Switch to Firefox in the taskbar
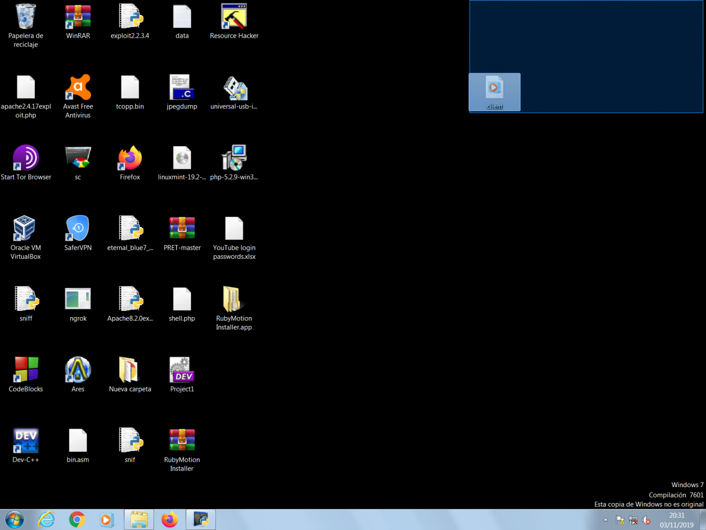The height and width of the screenshot is (530, 706). tap(170, 520)
